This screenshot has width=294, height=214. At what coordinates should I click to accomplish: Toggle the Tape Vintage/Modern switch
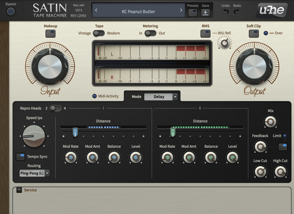pos(99,33)
